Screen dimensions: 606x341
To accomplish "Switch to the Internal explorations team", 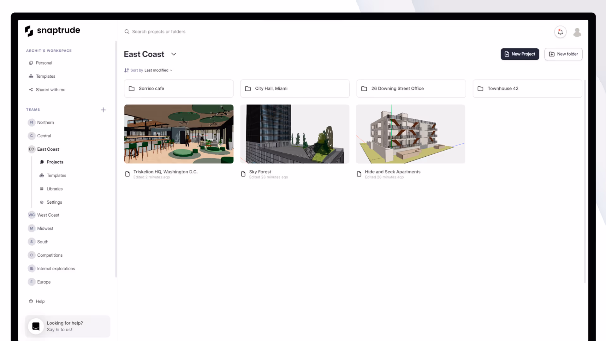I will 56,269.
